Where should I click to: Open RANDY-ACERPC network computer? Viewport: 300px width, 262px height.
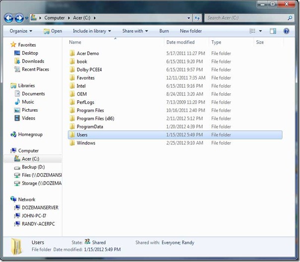click(x=38, y=224)
